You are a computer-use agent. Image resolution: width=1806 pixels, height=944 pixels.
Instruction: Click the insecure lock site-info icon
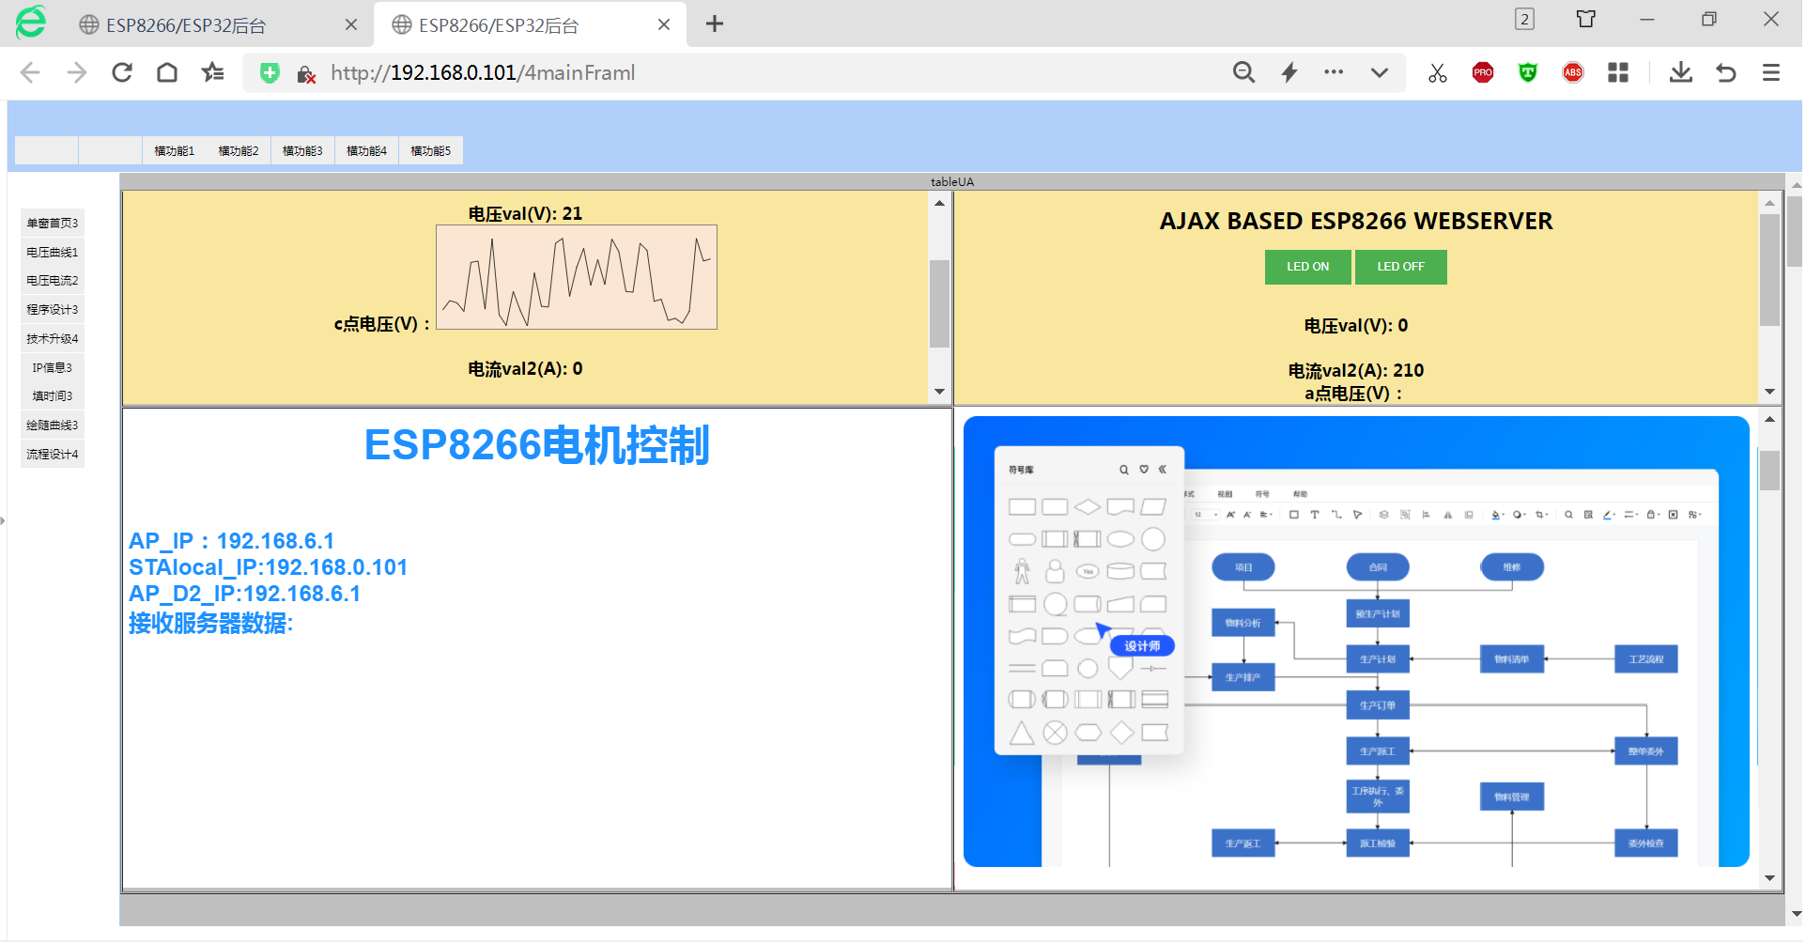306,74
